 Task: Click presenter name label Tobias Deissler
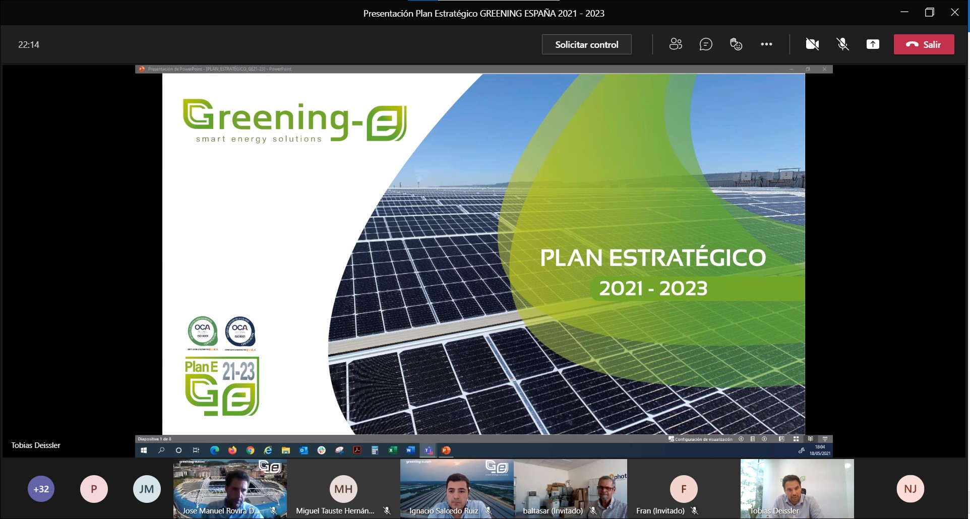(36, 445)
